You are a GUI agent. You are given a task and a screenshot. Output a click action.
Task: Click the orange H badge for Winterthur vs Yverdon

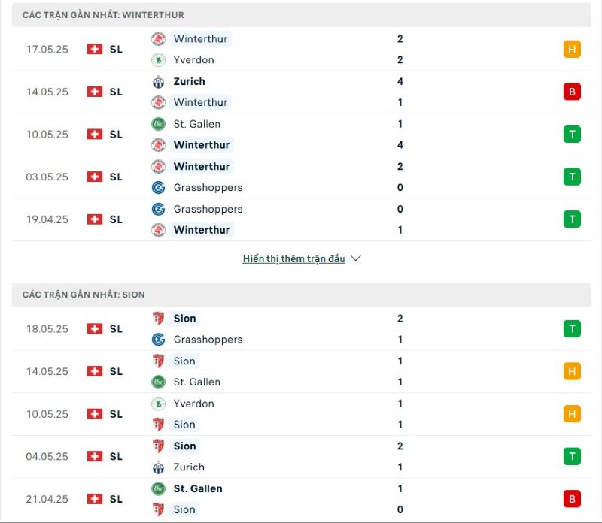click(572, 49)
